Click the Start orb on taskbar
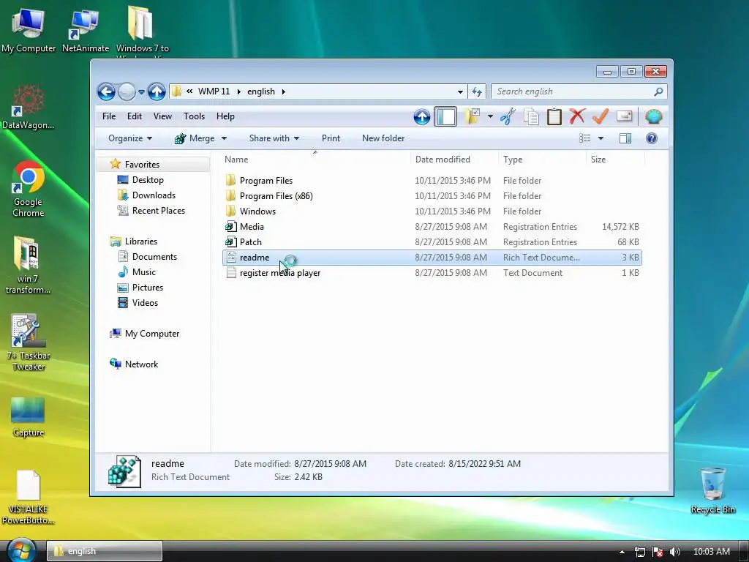Screen dimensions: 749x562 [x=21, y=550]
